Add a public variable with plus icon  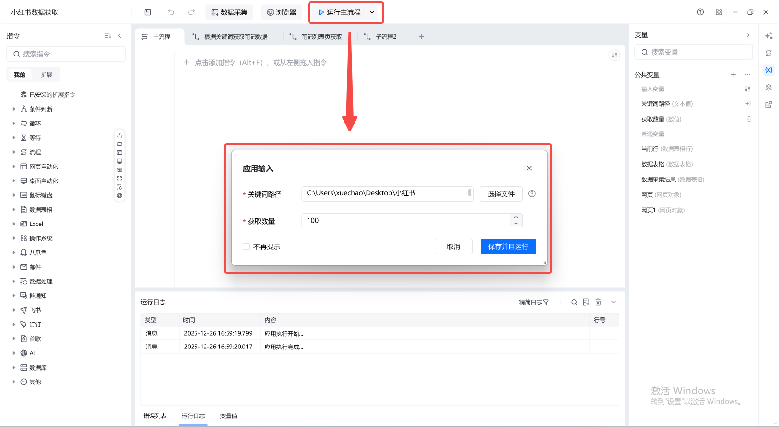point(733,75)
